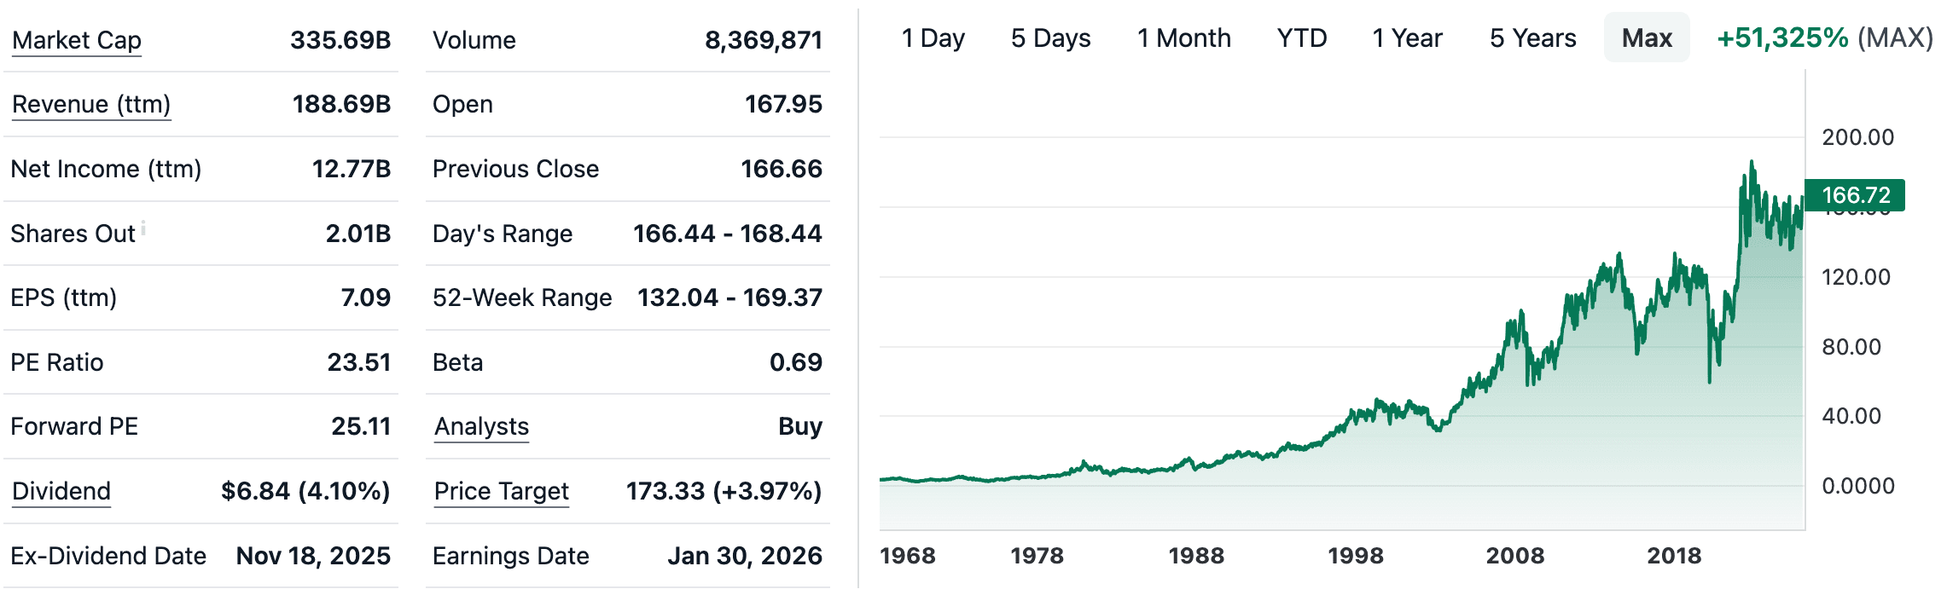The height and width of the screenshot is (595, 1947).
Task: Select the 1 Month time range
Action: [1184, 38]
